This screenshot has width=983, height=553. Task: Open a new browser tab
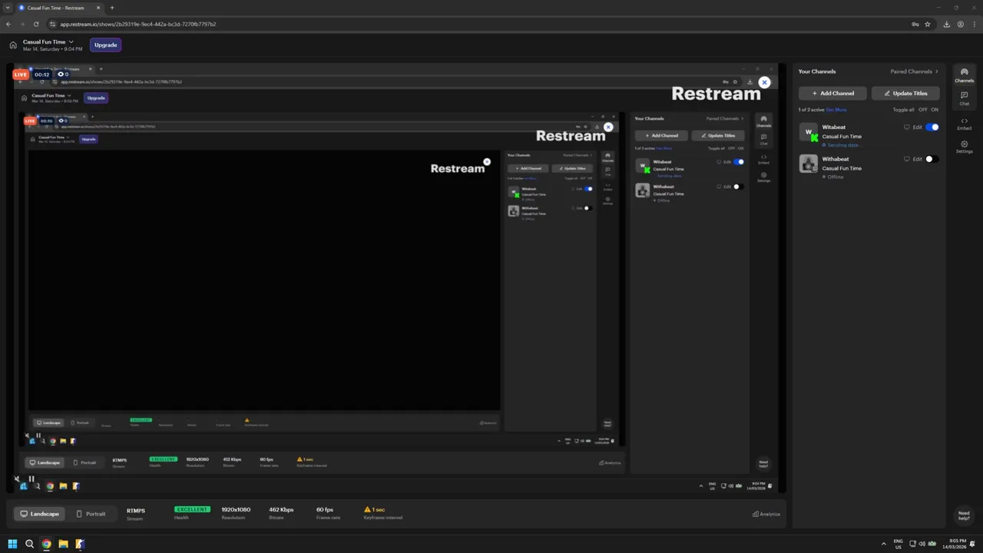tap(112, 8)
